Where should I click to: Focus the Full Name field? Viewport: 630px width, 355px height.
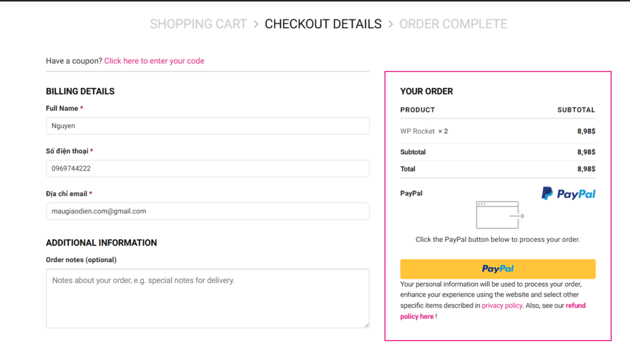pyautogui.click(x=207, y=126)
